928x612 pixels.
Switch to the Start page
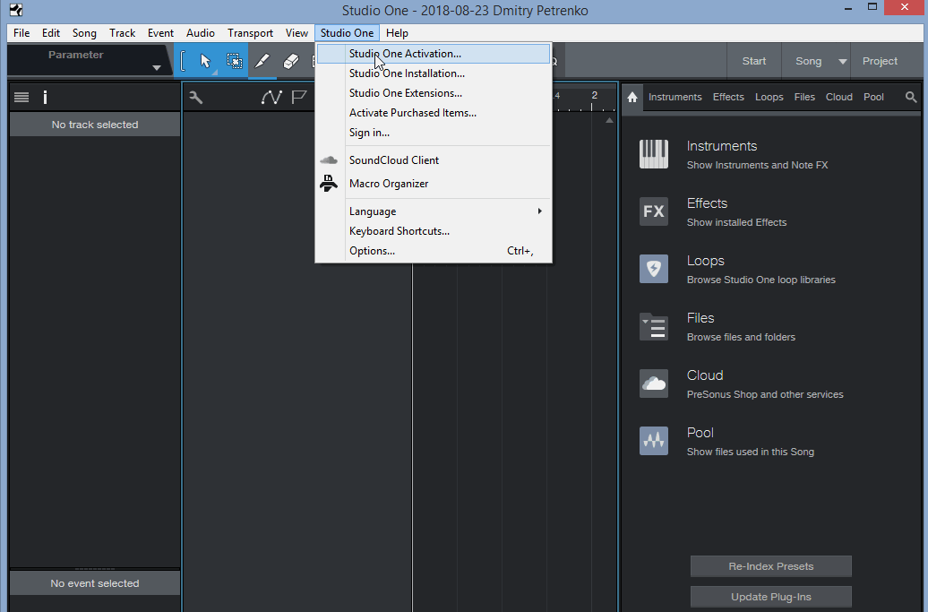coord(754,61)
